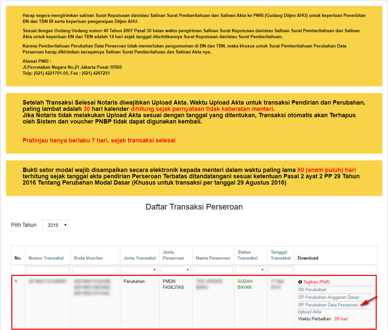The image size is (388, 330).
Task: Download the SK Perubahan document
Action: click(312, 289)
